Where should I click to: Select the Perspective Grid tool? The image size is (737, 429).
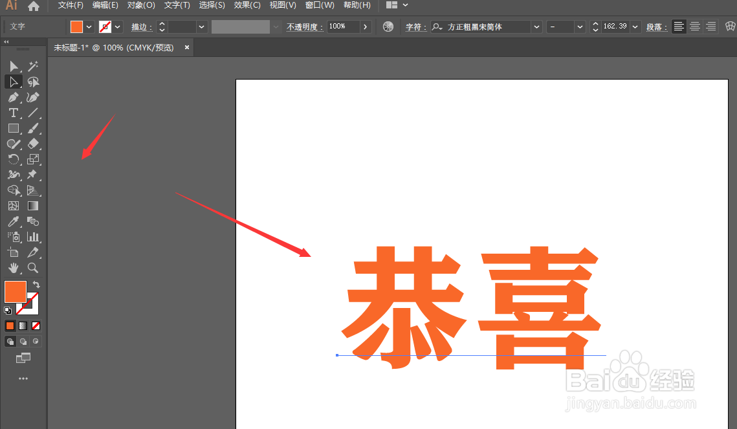(x=33, y=190)
